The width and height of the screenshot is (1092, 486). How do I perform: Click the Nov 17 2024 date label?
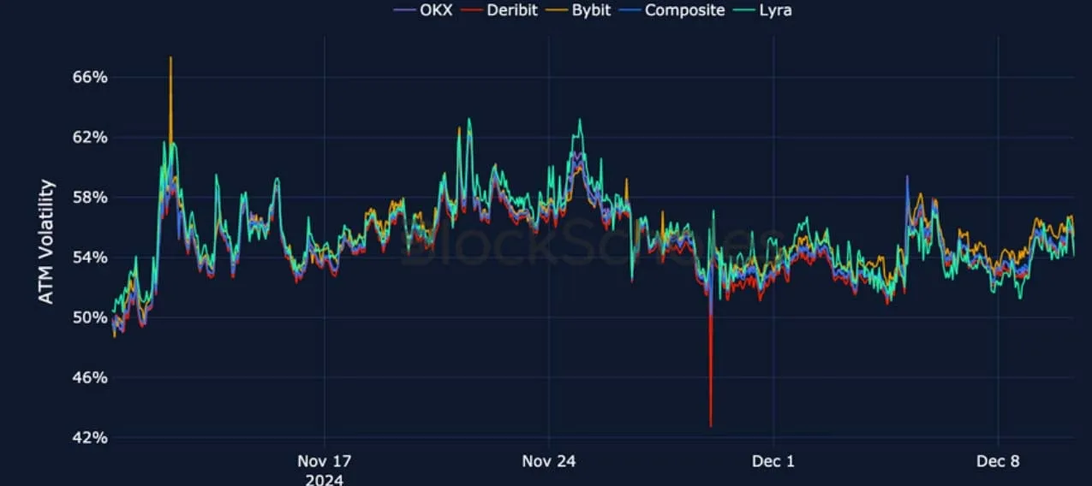(325, 470)
